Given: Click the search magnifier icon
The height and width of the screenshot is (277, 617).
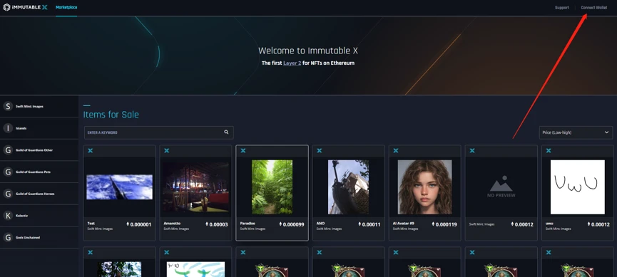Looking at the screenshot, I should click(226, 132).
